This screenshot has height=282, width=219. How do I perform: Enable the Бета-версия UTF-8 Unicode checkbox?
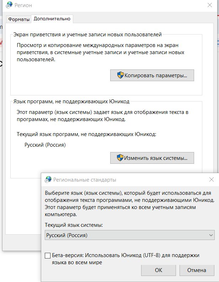[48, 256]
